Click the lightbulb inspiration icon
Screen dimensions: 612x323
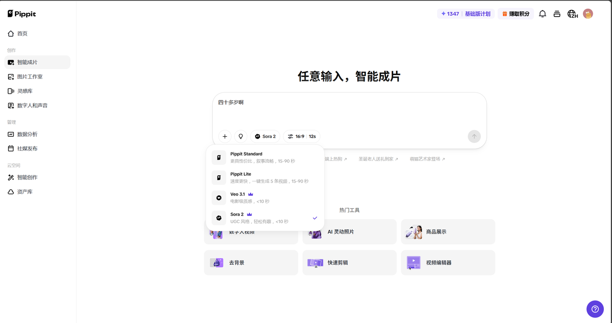pos(240,136)
